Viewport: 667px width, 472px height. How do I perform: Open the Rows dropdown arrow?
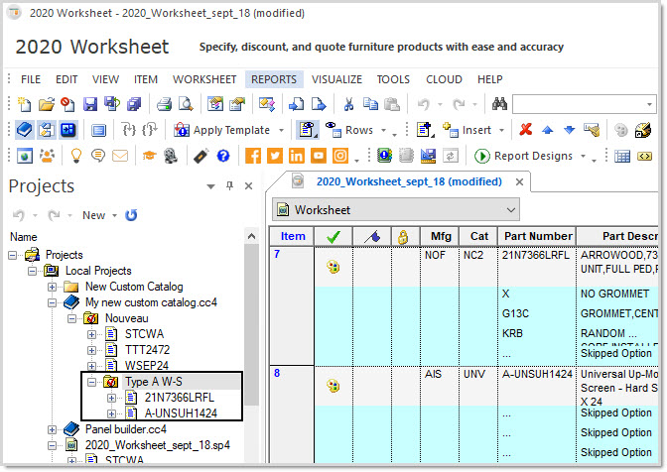coord(383,131)
